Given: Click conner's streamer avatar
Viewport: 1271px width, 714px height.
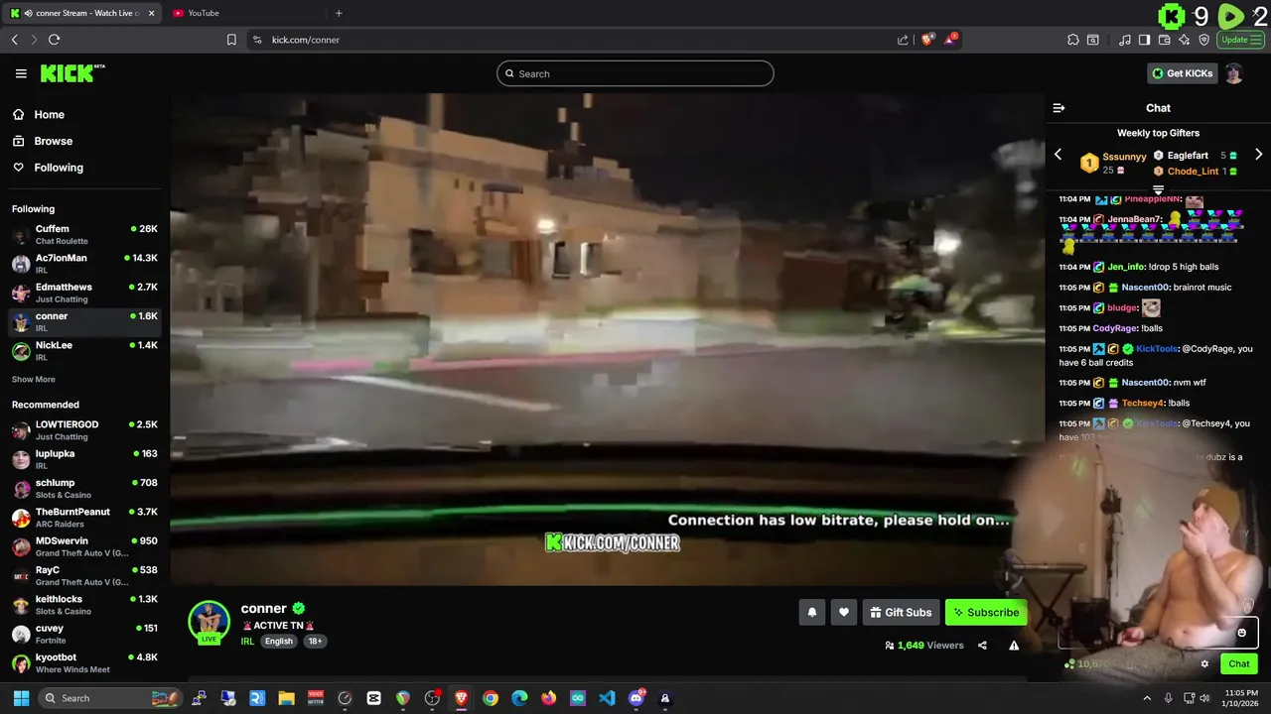Looking at the screenshot, I should point(210,622).
